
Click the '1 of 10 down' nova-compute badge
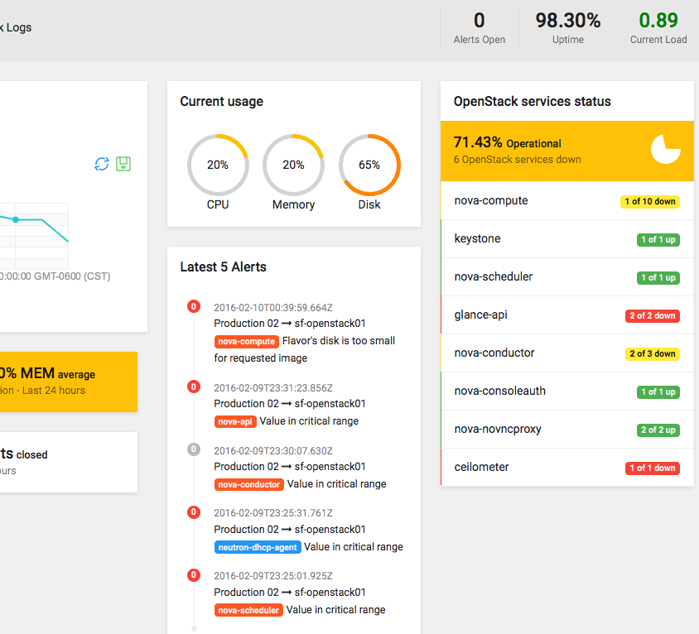click(650, 202)
